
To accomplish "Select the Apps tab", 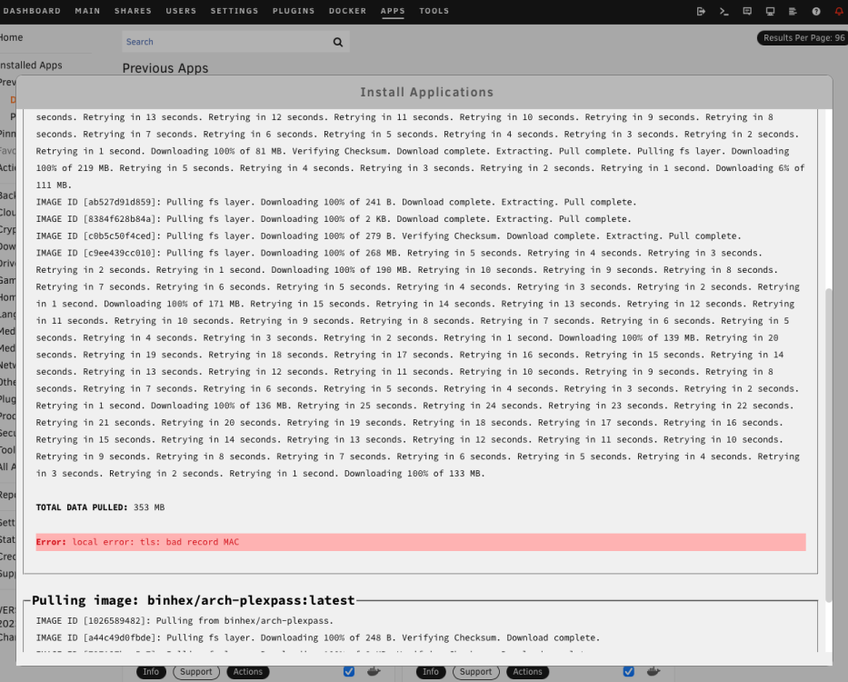I will click(x=393, y=11).
